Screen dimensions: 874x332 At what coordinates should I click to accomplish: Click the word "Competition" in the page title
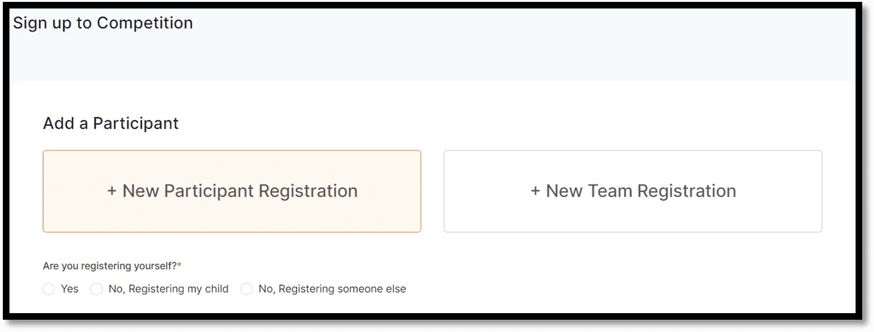(x=145, y=23)
